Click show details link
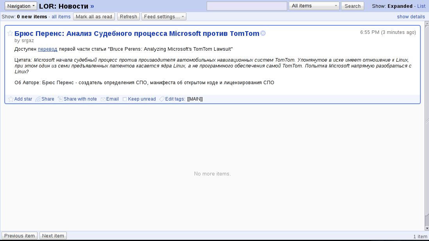This screenshot has height=241, width=429. [x=411, y=17]
